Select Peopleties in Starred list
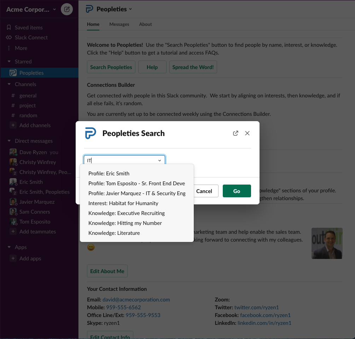The image size is (355, 339). tap(39, 73)
